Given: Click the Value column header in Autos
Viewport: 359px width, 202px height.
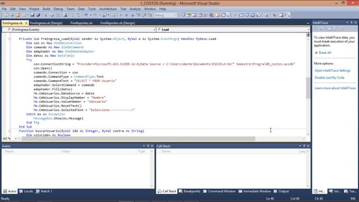Looking at the screenshot, I should (x=98, y=151).
